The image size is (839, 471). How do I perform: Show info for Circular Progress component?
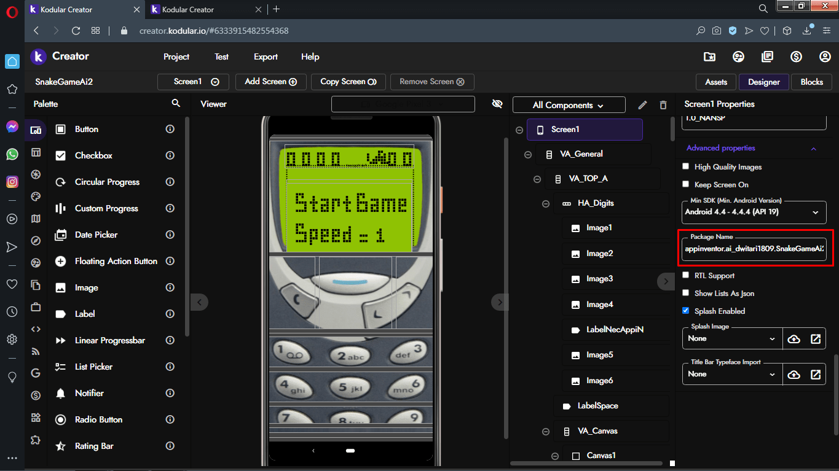point(170,182)
